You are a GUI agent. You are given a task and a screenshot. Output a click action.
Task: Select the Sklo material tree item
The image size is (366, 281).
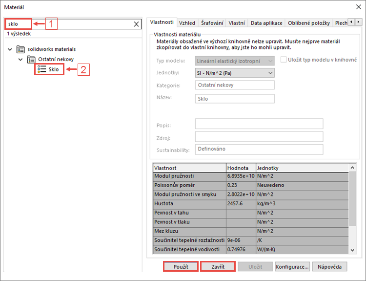click(54, 69)
